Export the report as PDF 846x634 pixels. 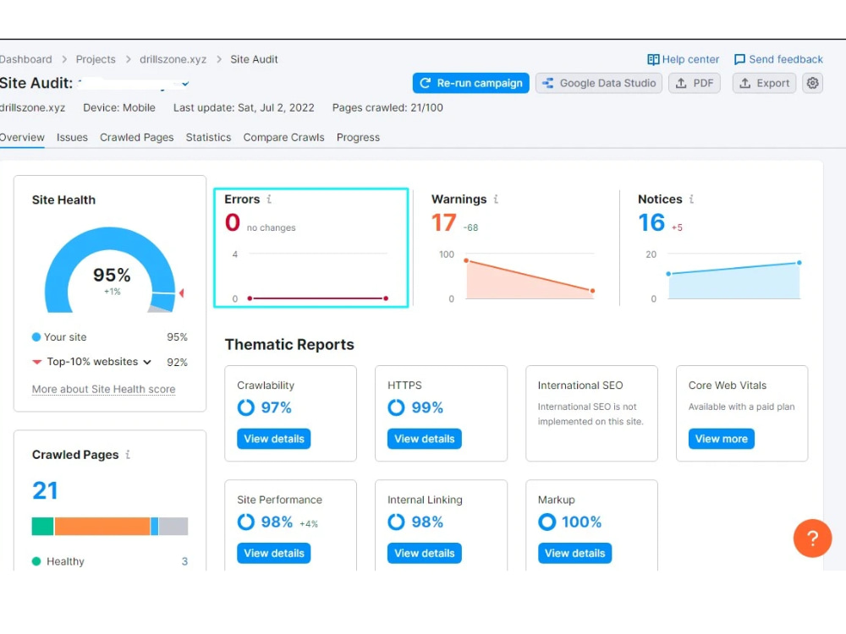pyautogui.click(x=695, y=83)
